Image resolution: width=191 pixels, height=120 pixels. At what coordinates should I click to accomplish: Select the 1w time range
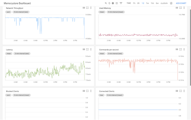pos(147,3)
